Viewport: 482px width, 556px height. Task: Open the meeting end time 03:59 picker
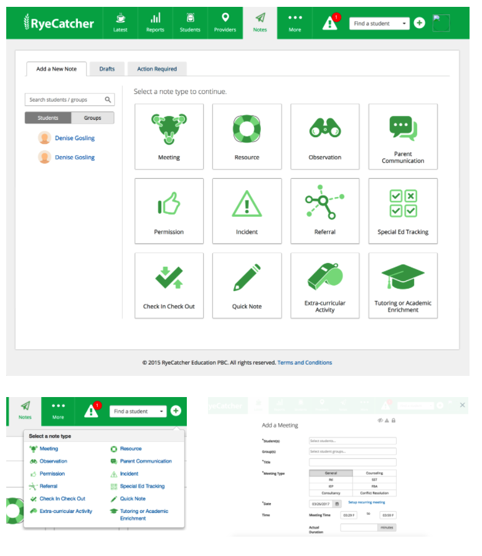coord(388,515)
